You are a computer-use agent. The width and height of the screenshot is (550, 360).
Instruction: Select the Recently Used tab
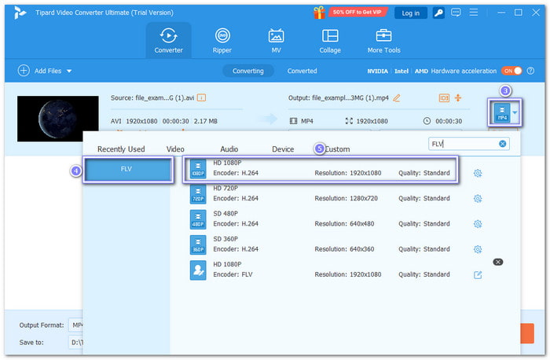click(x=121, y=149)
